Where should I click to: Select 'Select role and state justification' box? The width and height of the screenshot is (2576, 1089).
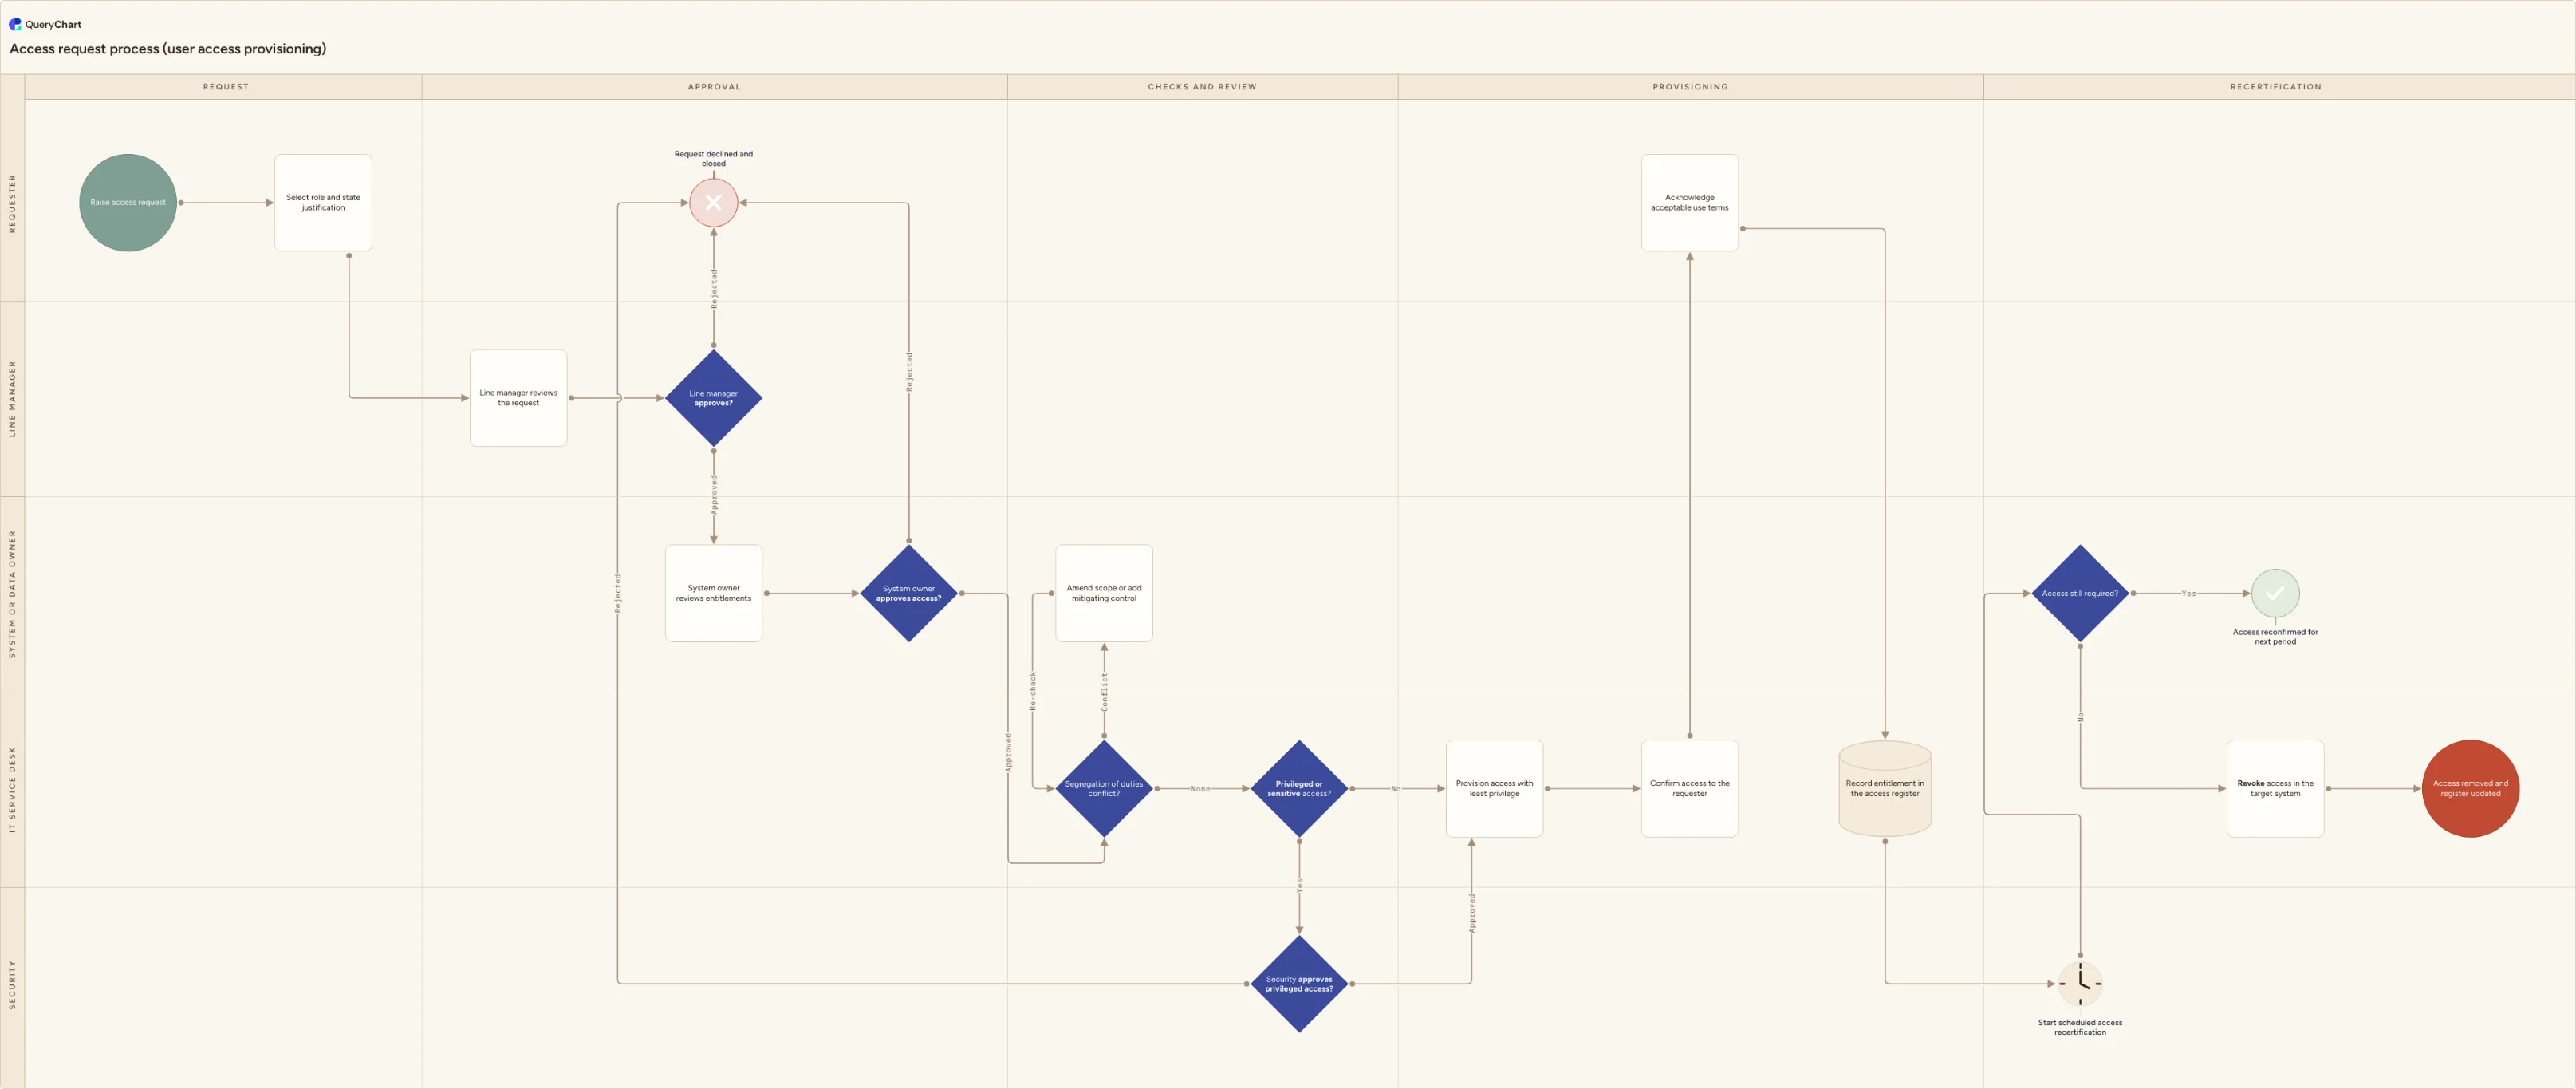click(x=323, y=202)
